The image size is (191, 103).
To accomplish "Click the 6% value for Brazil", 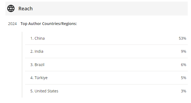I will tap(183, 65).
